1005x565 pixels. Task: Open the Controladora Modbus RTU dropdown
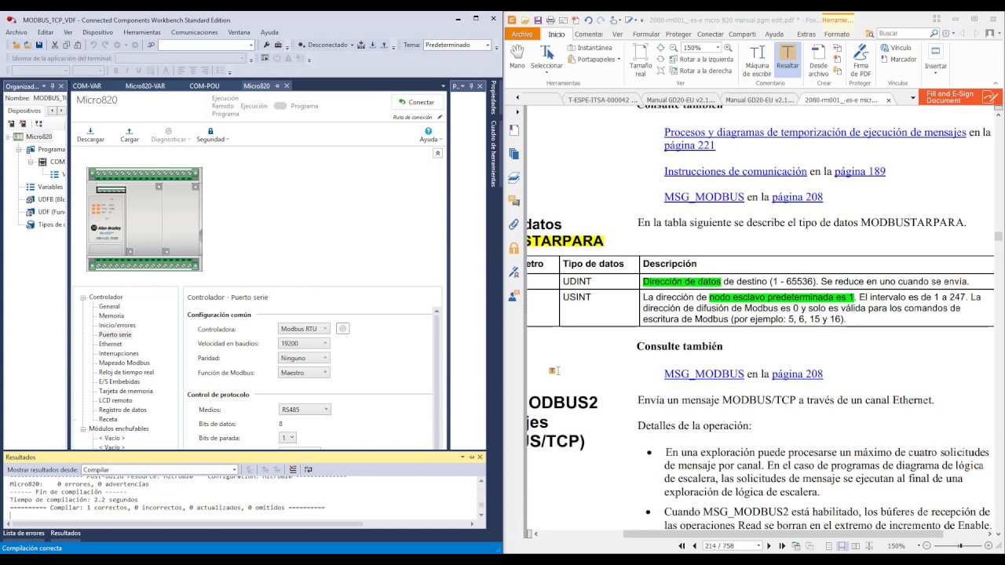(305, 329)
